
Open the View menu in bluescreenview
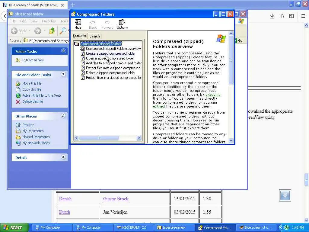pos(34,21)
